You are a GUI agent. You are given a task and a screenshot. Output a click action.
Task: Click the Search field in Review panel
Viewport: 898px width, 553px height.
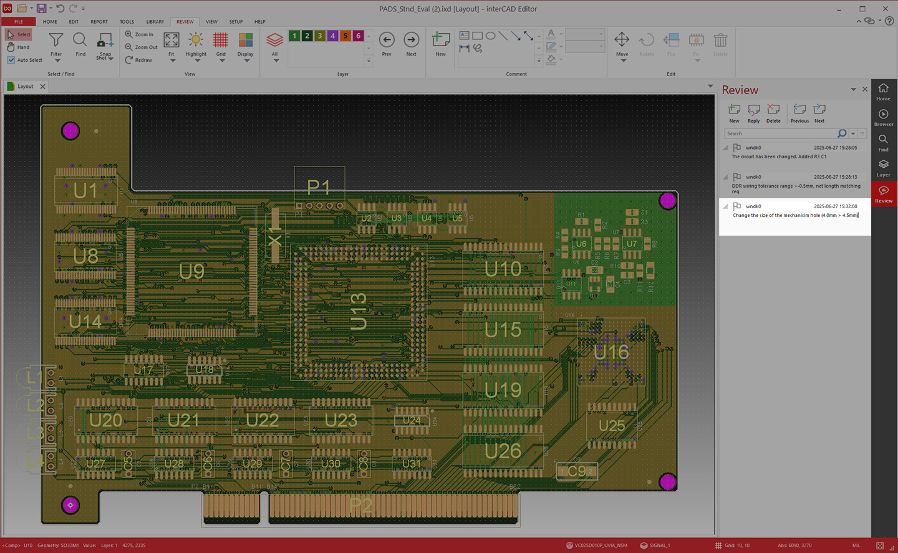click(x=780, y=133)
